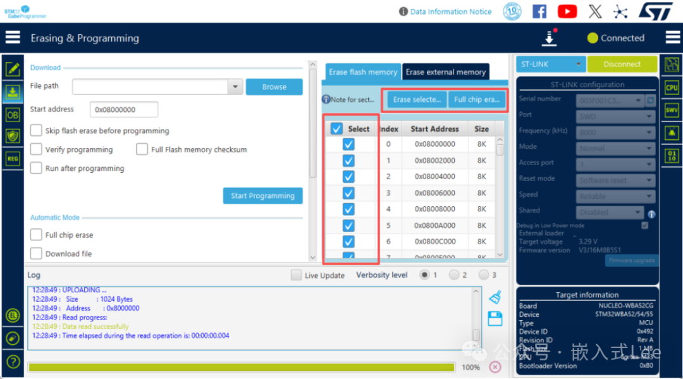The image size is (683, 379).
Task: Open the Data Information Notice link
Action: [x=451, y=12]
